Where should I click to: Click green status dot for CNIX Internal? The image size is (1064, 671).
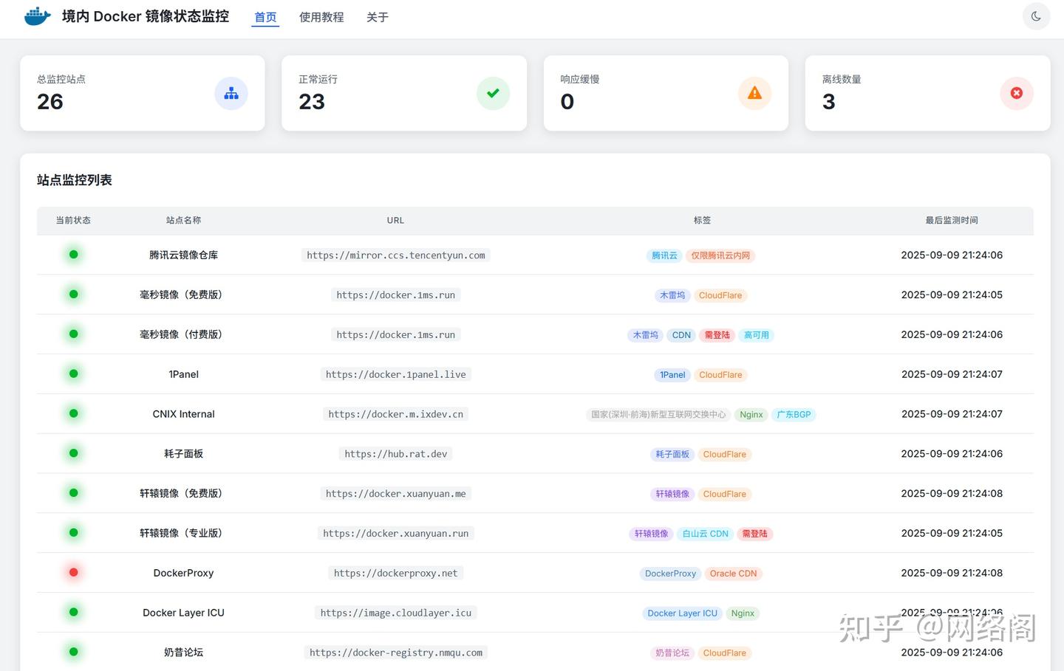pos(73,414)
